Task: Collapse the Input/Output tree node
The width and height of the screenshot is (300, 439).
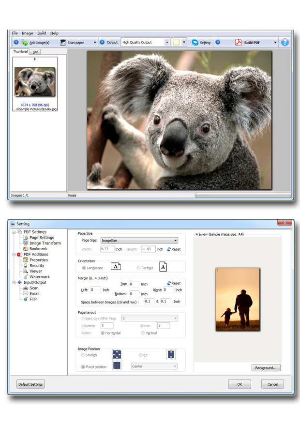Action: (14, 283)
